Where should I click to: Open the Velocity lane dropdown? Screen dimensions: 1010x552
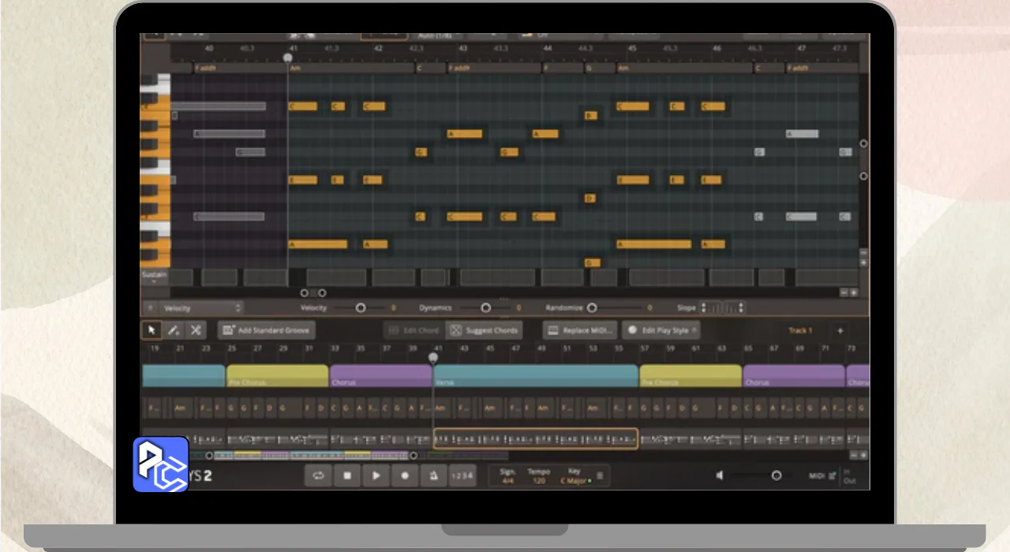[x=201, y=308]
